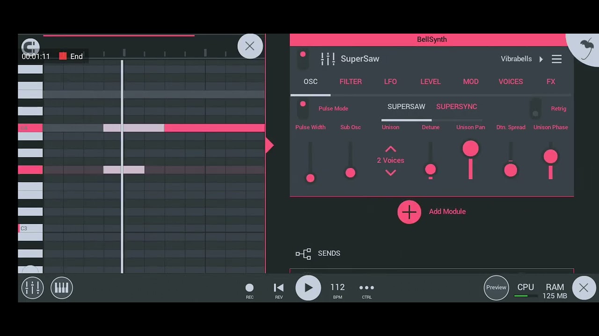Screen dimensions: 599x336
Task: Click the Detune slider knob
Action: (431, 169)
